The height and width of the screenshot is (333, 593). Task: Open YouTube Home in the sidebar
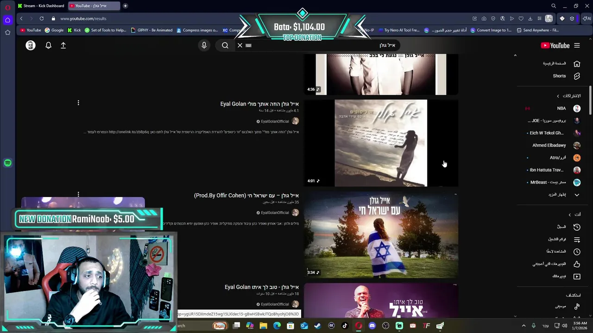pyautogui.click(x=561, y=64)
